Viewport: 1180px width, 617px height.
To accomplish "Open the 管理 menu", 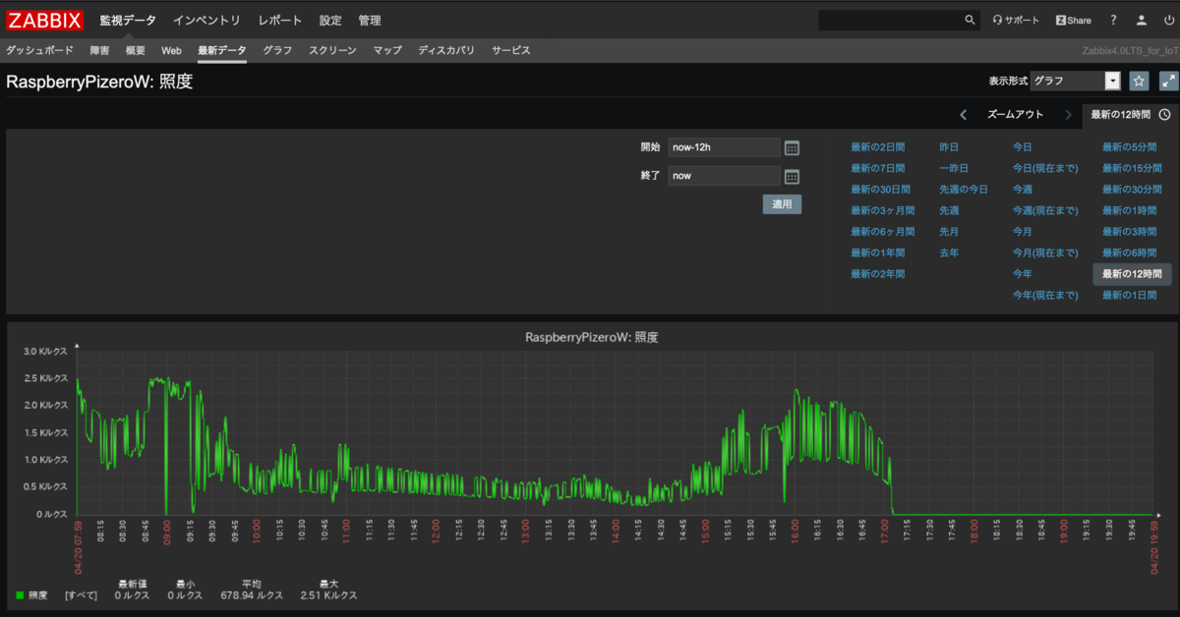I will 370,20.
